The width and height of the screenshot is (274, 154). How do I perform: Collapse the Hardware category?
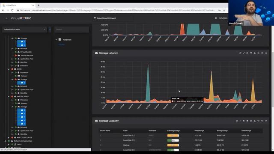click(56, 40)
